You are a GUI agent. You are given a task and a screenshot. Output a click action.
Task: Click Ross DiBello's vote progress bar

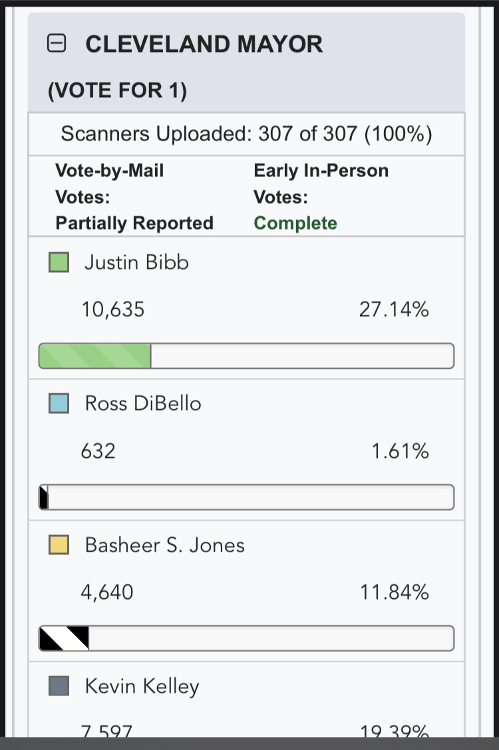pos(246,497)
